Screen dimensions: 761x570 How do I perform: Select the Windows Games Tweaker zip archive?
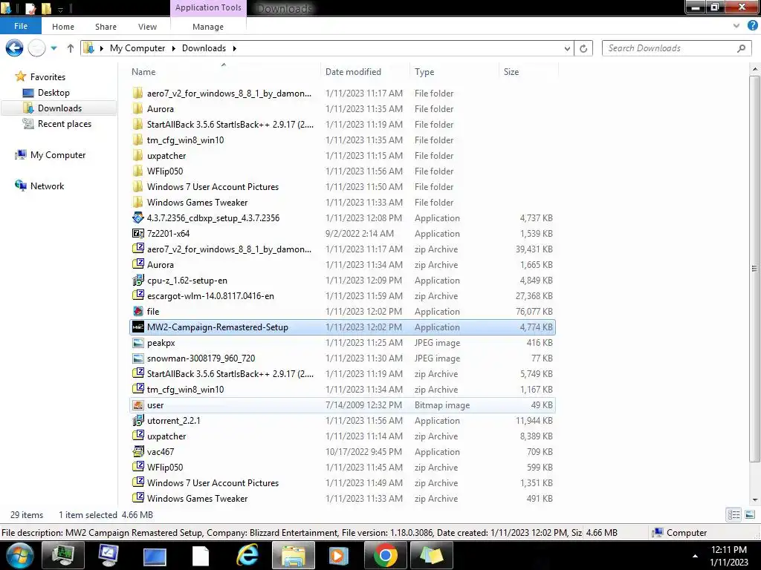click(x=343, y=498)
